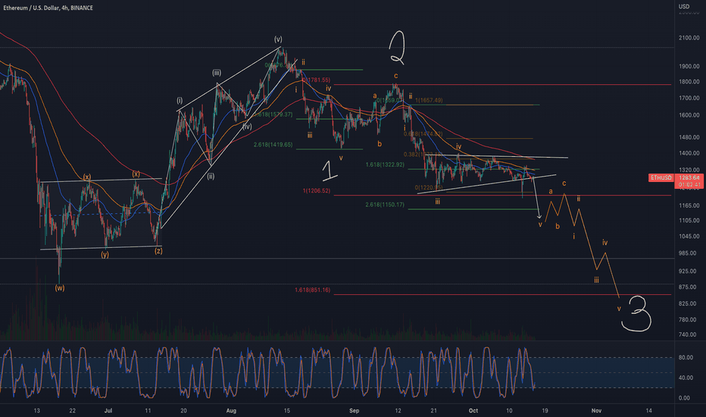Click the Oct date on time axis
The height and width of the screenshot is (417, 706).
click(473, 411)
